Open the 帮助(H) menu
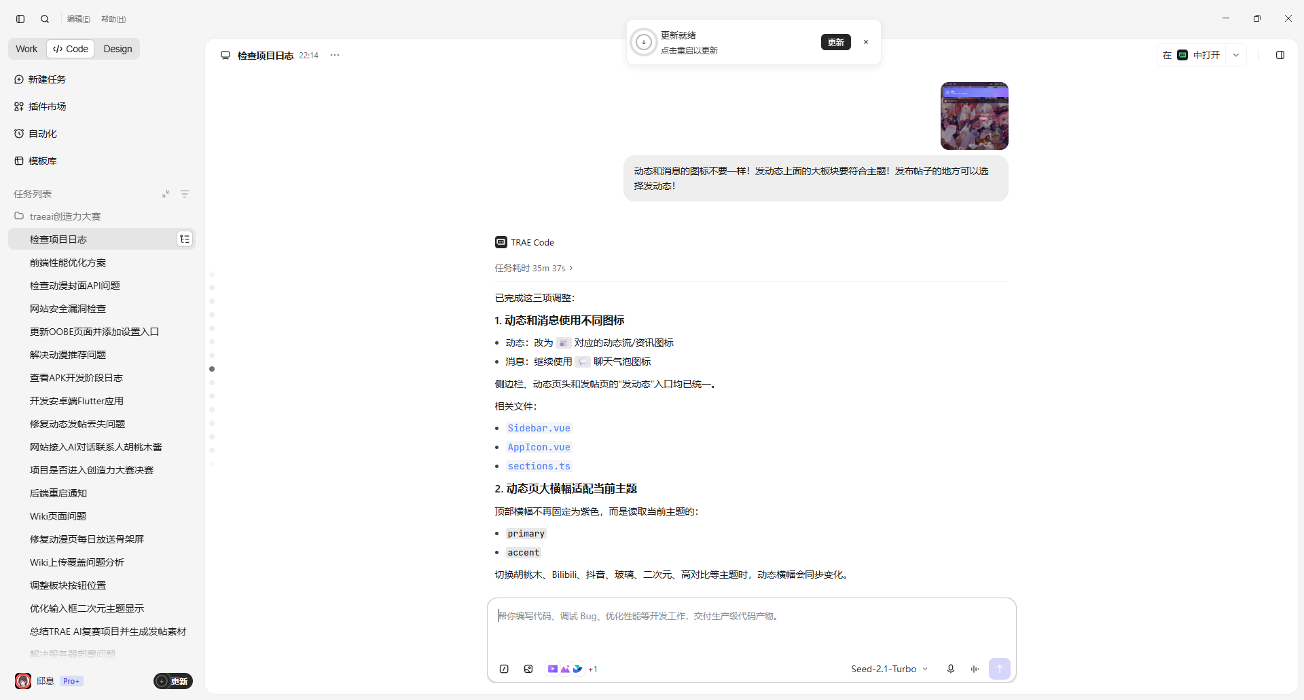 [113, 19]
